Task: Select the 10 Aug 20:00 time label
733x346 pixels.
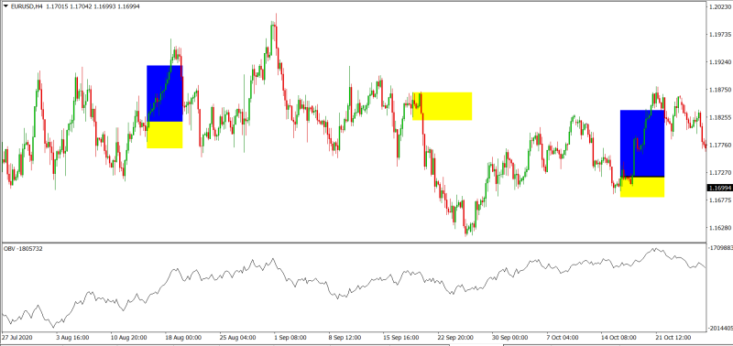Action: click(x=128, y=337)
